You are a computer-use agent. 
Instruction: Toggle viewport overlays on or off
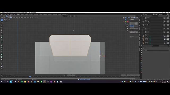[x=129, y=18]
